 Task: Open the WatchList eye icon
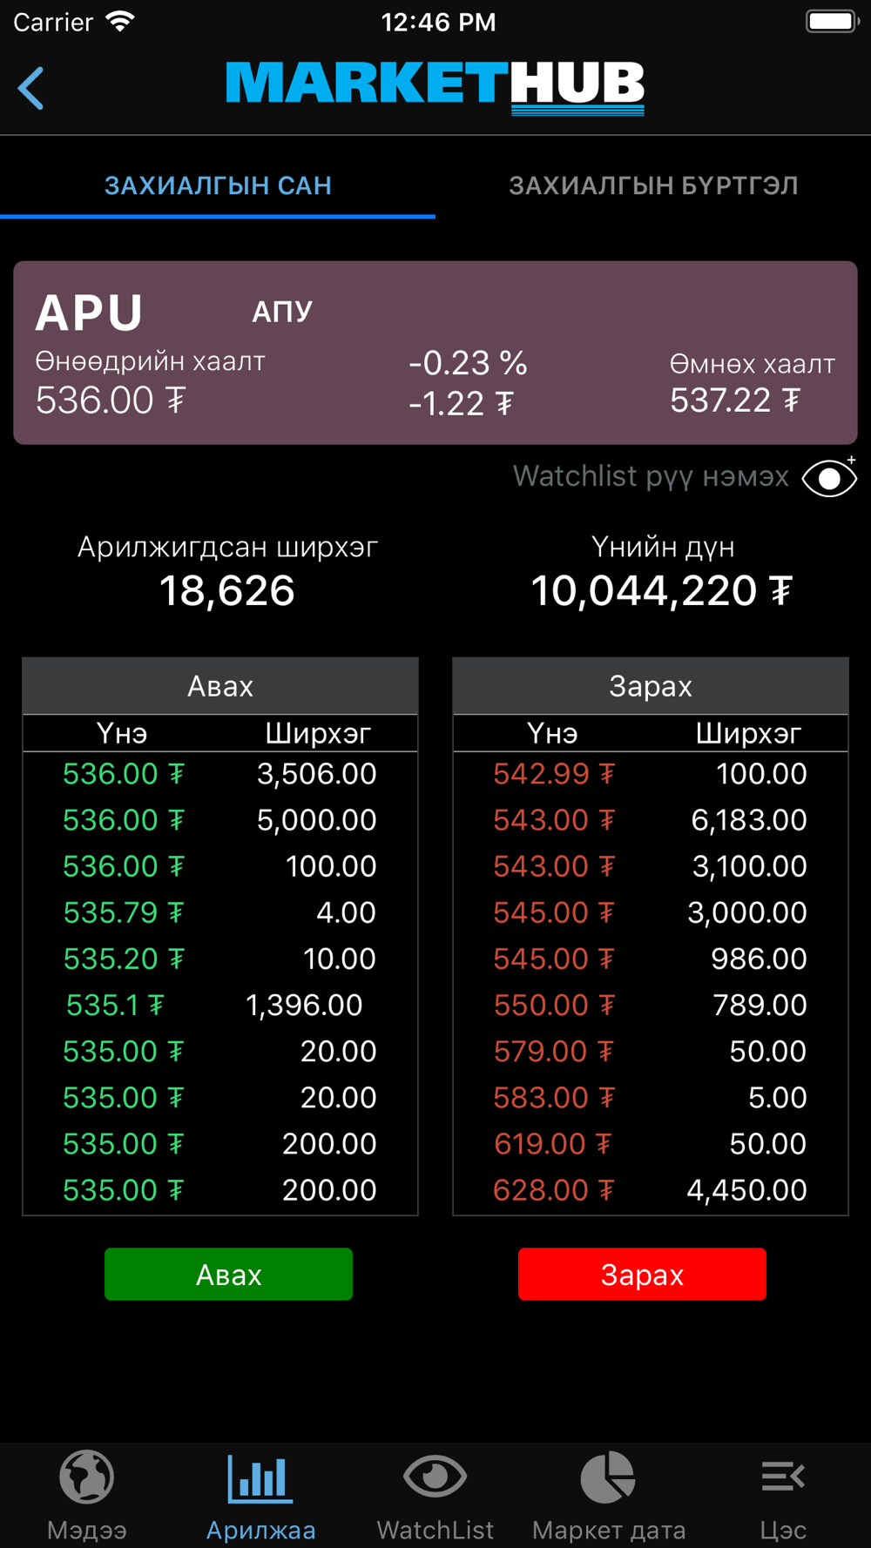435,1477
